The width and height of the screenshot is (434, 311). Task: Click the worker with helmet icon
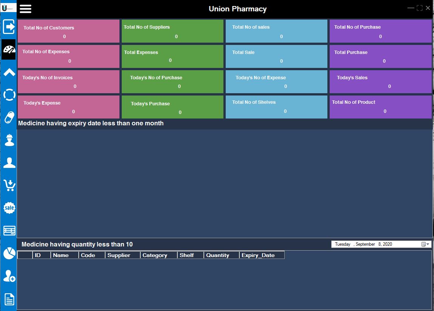tap(9, 140)
